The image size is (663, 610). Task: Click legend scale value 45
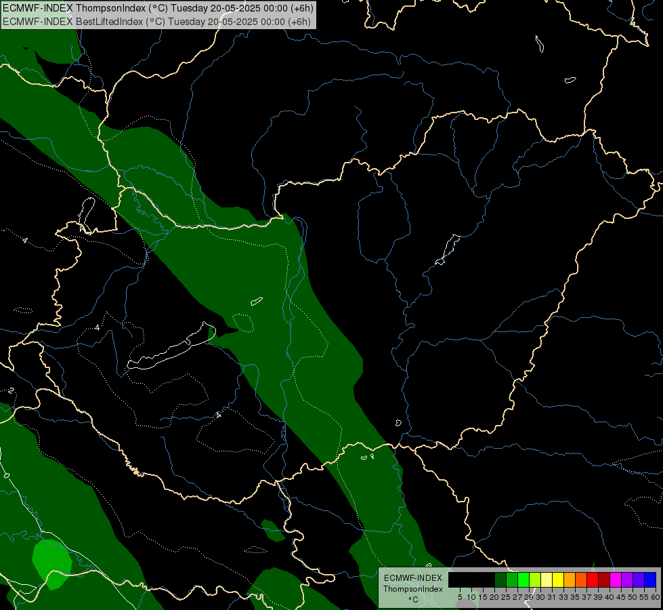tap(621, 597)
